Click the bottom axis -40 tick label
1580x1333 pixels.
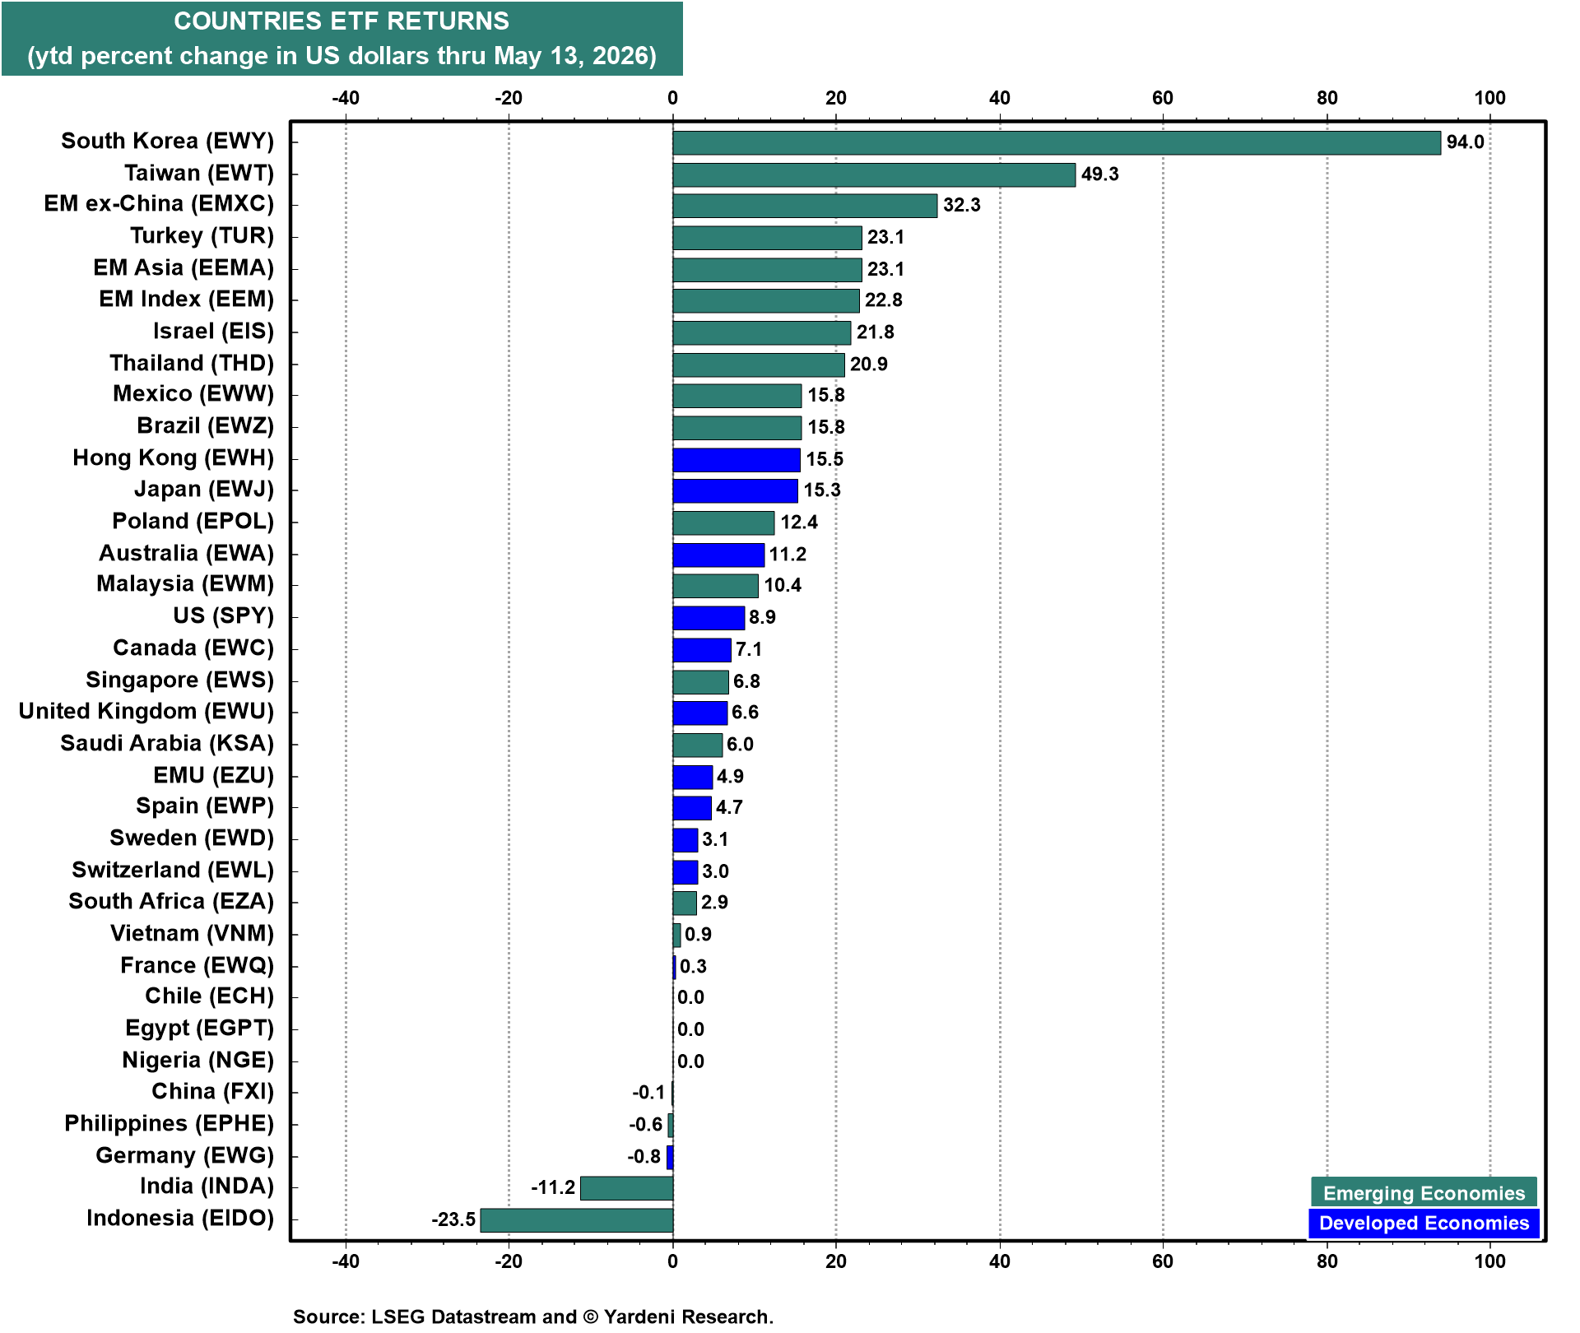[x=346, y=1261]
